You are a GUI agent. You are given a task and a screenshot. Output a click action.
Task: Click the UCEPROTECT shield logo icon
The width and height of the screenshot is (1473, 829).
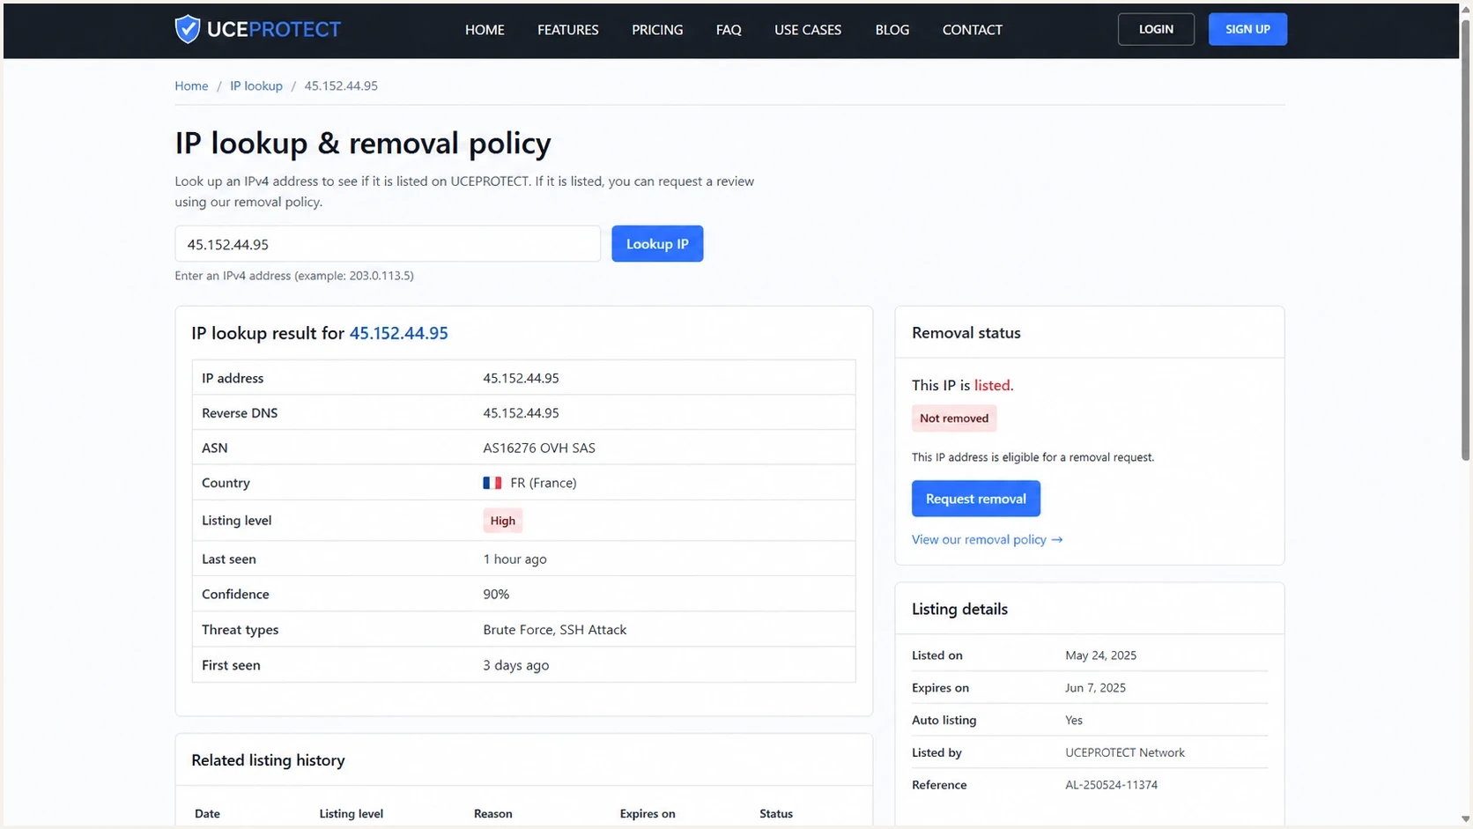[x=187, y=29]
